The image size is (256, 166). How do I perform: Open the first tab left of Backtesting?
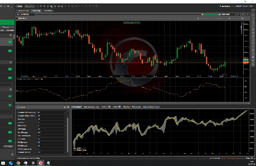[23, 11]
